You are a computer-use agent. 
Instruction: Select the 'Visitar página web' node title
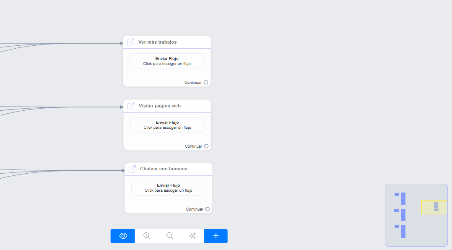point(160,106)
